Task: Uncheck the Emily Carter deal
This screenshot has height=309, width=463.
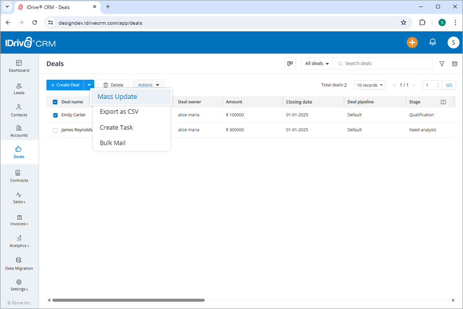Action: pyautogui.click(x=56, y=115)
